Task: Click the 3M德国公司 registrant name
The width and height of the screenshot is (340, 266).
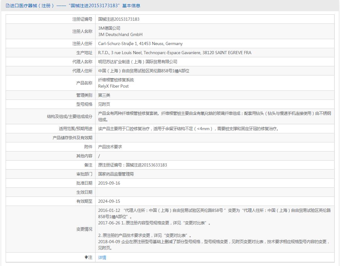Action: tap(109, 28)
